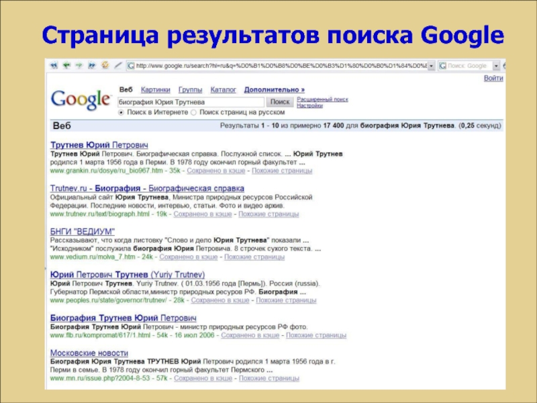Open 'Похожие страницы' for grankin.ru result

282,171
